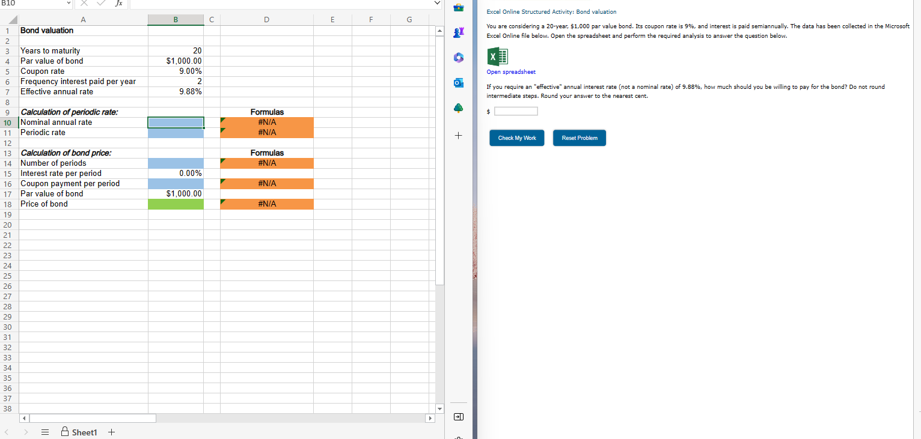This screenshot has width=921, height=439.
Task: Open Outlook from the sidebar
Action: (458, 83)
